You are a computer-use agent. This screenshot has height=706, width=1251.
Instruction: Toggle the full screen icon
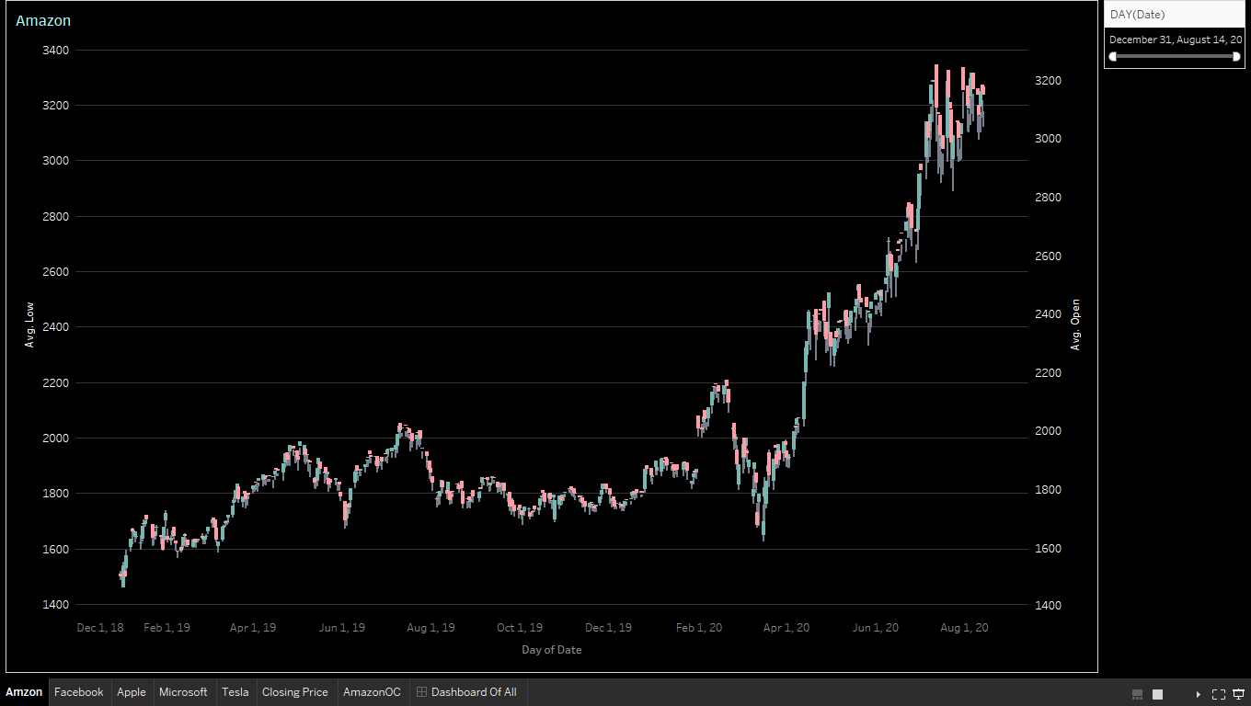1219,693
